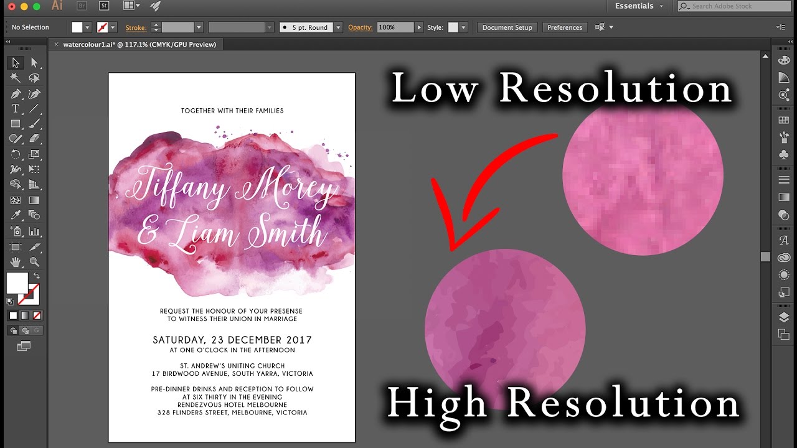
Task: Select the Shaper tool
Action: tap(16, 139)
